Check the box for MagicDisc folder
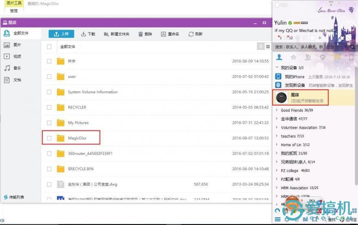Viewport: 358px width, 225px height. click(x=49, y=138)
